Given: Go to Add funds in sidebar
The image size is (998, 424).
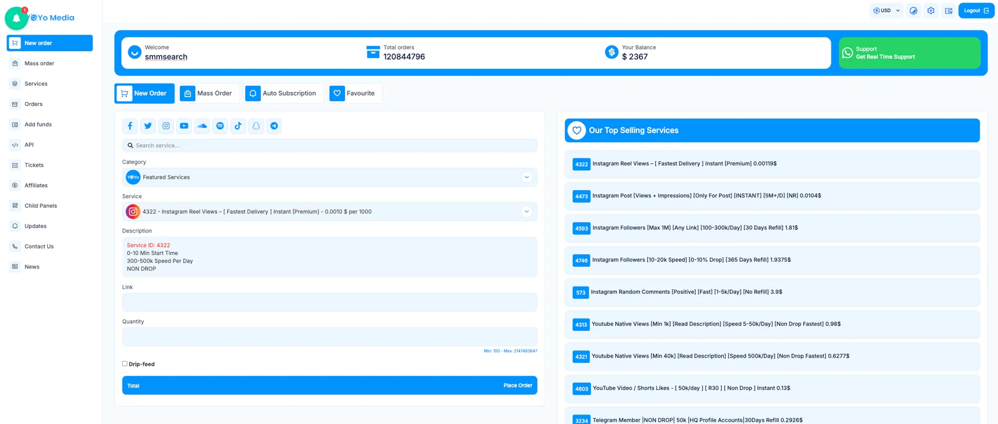Looking at the screenshot, I should click(38, 125).
